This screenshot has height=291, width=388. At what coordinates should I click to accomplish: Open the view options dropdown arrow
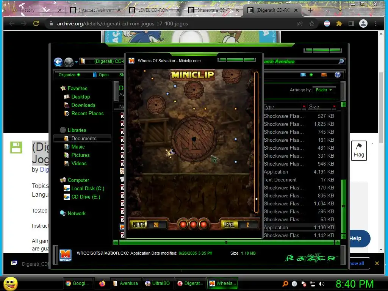(311, 75)
